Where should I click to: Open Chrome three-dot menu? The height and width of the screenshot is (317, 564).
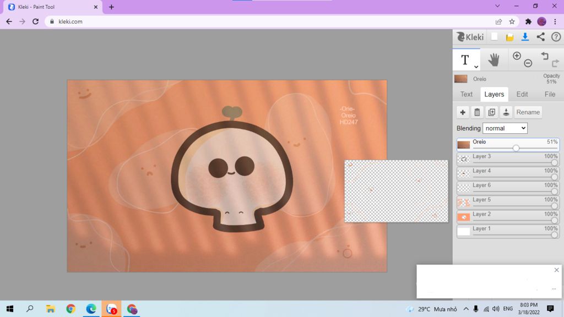(x=555, y=21)
